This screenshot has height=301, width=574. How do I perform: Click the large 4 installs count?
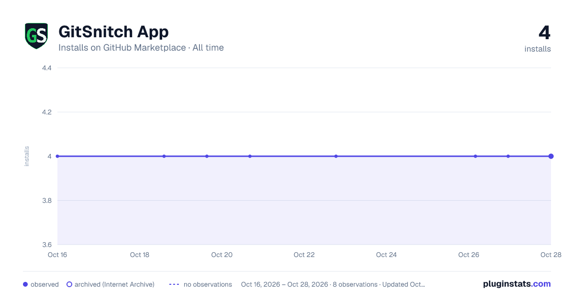pos(544,33)
